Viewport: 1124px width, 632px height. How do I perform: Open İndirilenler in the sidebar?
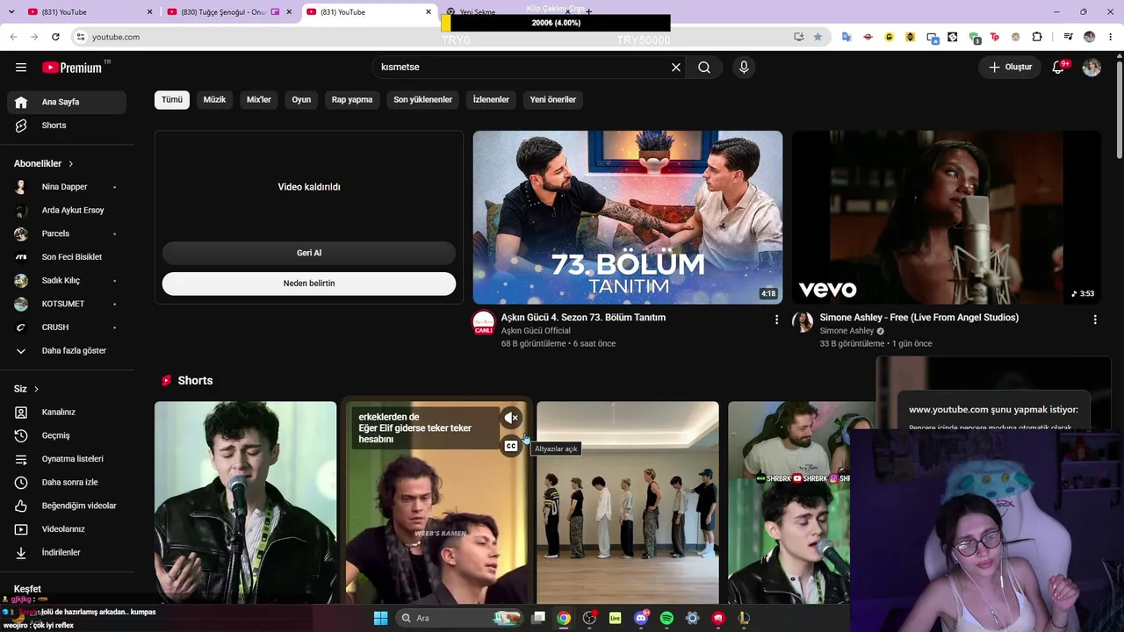pyautogui.click(x=67, y=552)
